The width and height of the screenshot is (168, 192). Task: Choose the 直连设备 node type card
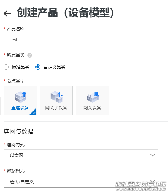click(20, 100)
